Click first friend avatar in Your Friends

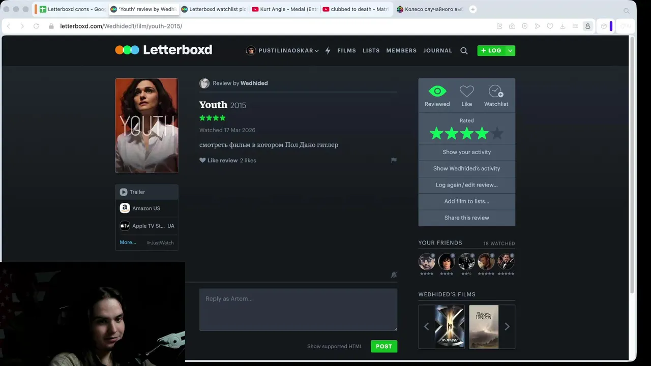[427, 262]
